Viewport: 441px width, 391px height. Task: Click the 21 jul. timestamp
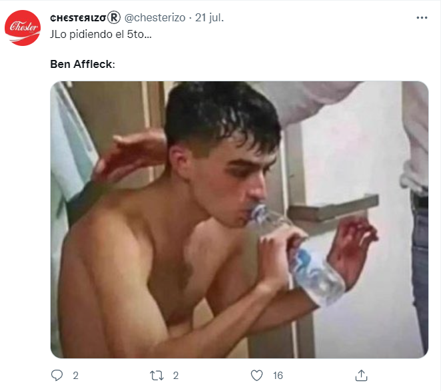coord(210,18)
